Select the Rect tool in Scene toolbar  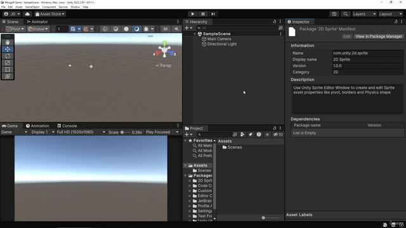8,69
